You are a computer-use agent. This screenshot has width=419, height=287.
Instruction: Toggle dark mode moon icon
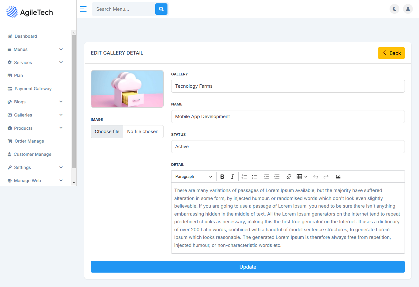[394, 9]
